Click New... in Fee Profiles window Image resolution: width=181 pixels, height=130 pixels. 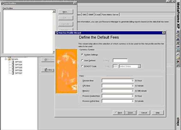click(x=66, y=12)
